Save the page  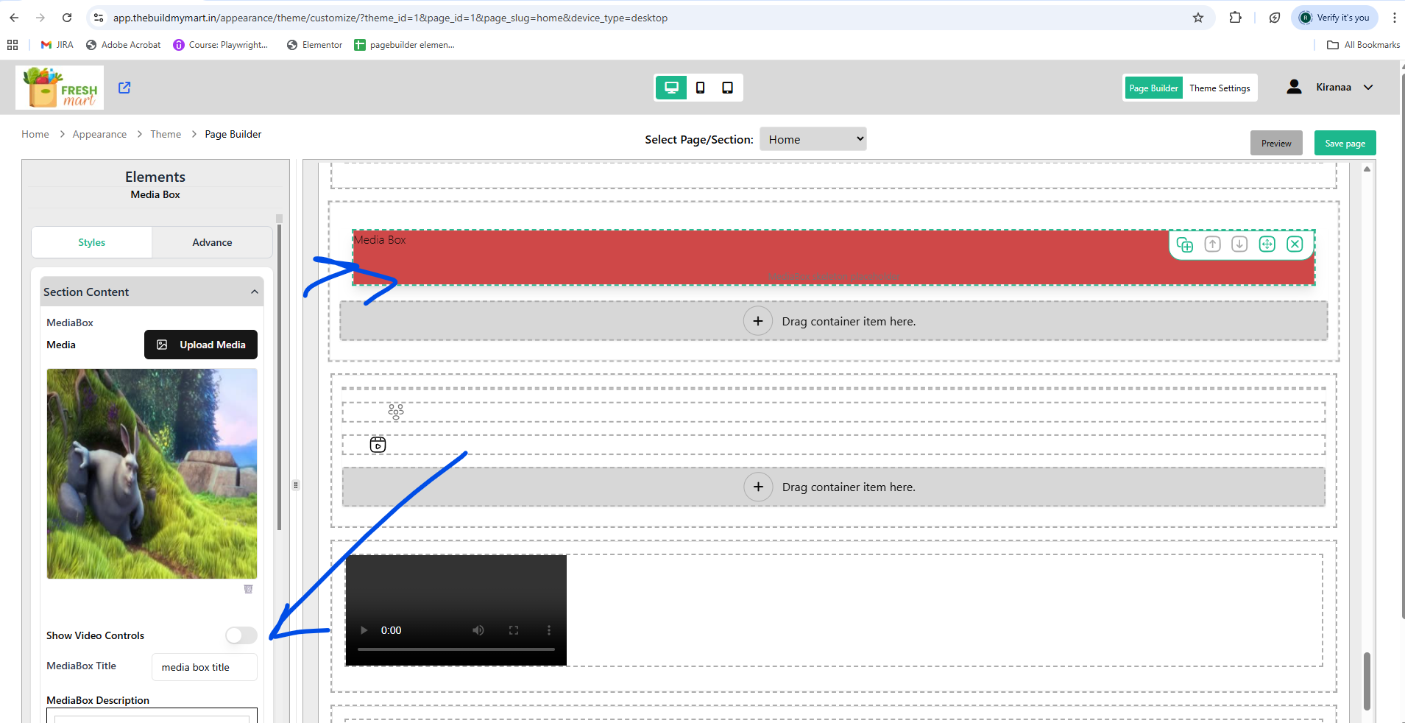point(1345,143)
